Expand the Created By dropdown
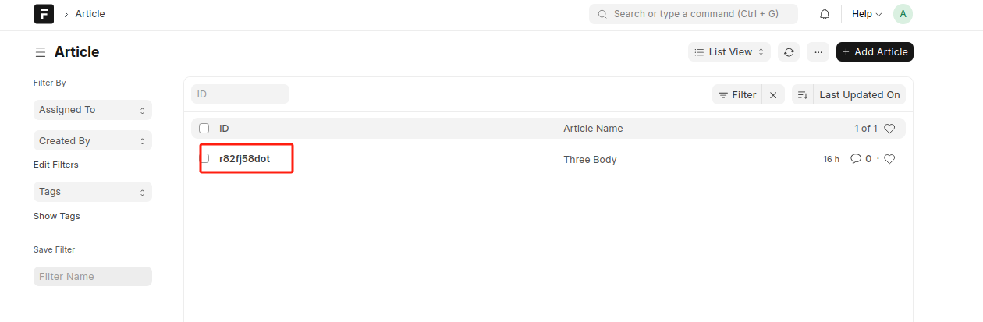Screen dimensions: 983x322 click(x=93, y=141)
